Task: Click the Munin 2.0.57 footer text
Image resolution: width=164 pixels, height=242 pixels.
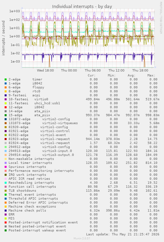Action: [82, 238]
